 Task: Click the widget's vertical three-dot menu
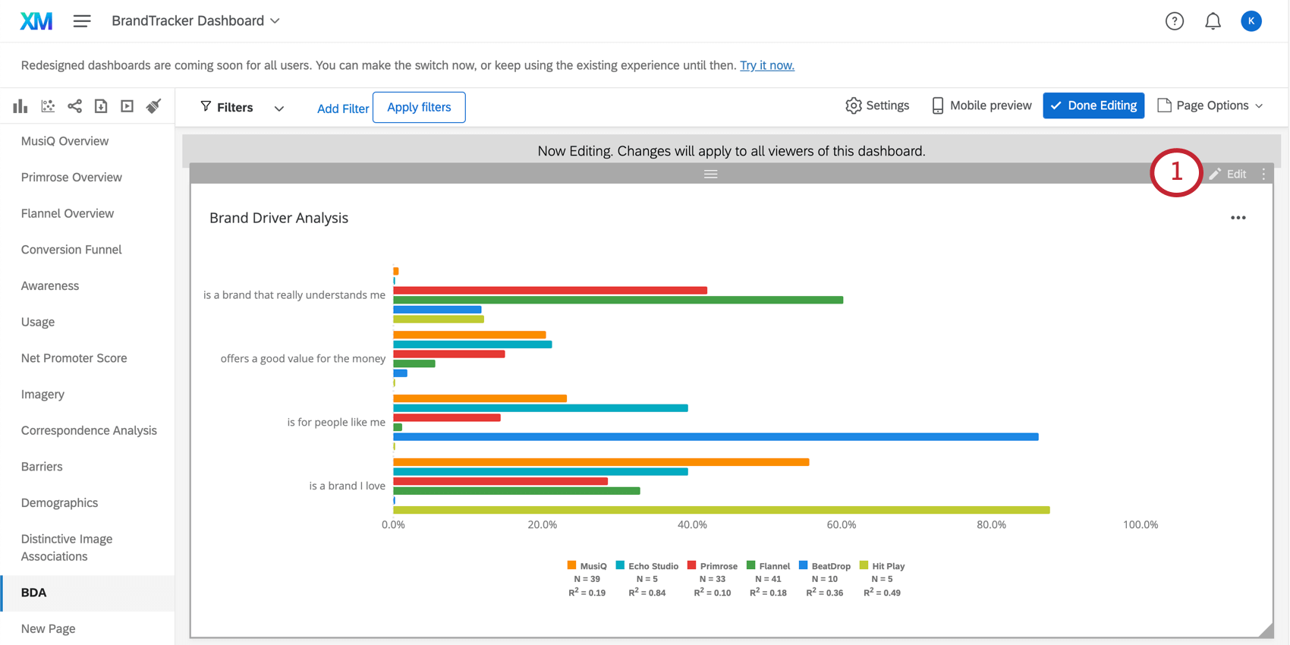tap(1263, 174)
